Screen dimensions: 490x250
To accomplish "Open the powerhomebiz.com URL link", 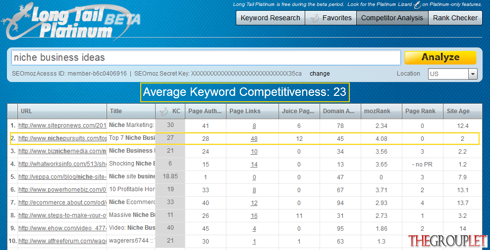I will (x=62, y=190).
